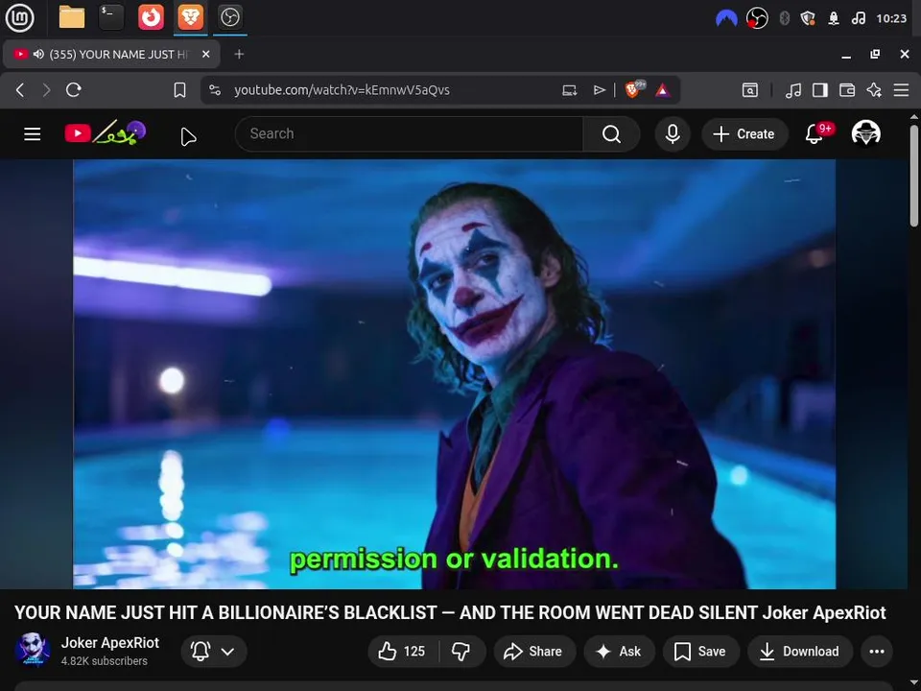The width and height of the screenshot is (921, 691).
Task: View site information in address bar
Action: click(x=215, y=90)
